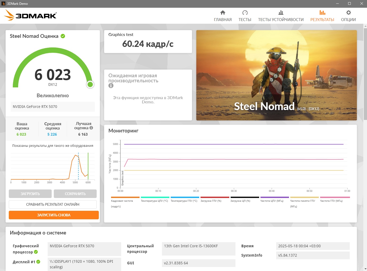Open ОПЦИИ settings
Image resolution: width=367 pixels, height=271 pixels.
pyautogui.click(x=348, y=16)
